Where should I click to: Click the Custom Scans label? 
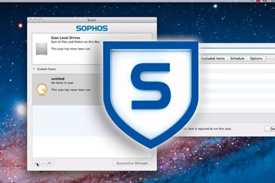46,69
